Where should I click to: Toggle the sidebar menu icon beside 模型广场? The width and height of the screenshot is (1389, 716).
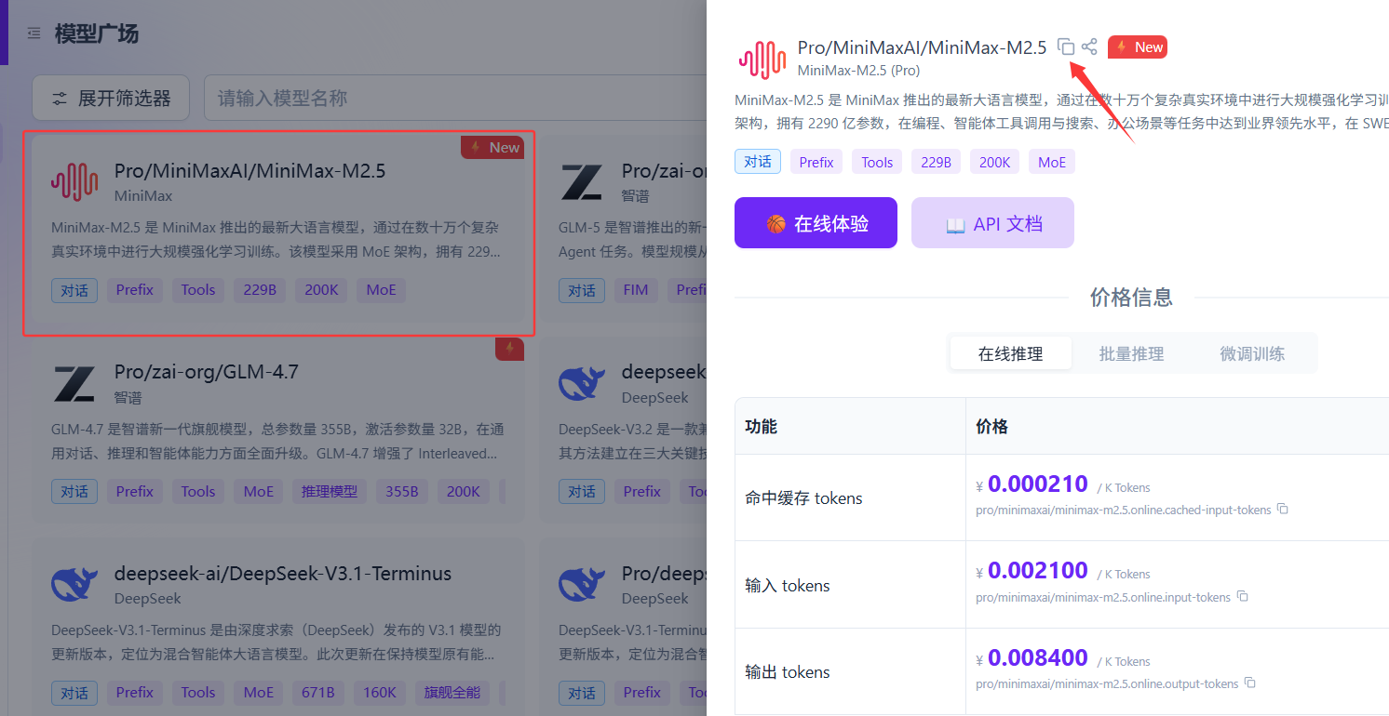pyautogui.click(x=34, y=33)
